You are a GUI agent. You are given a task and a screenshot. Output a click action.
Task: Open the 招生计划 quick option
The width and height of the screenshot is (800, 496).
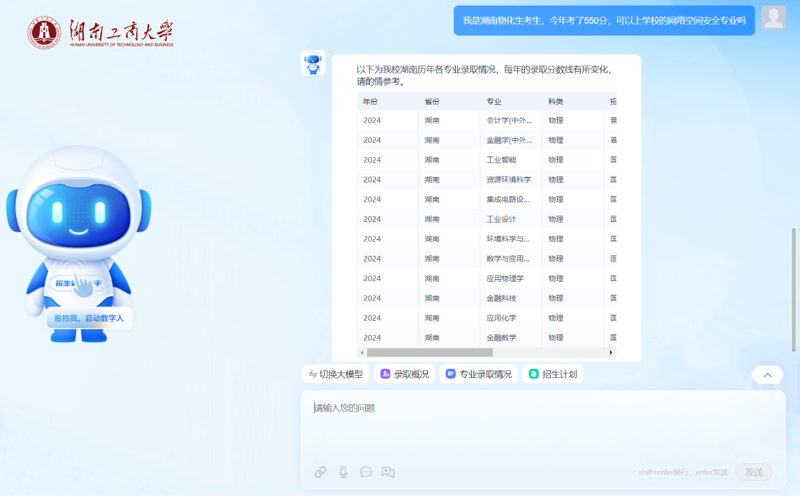(553, 374)
